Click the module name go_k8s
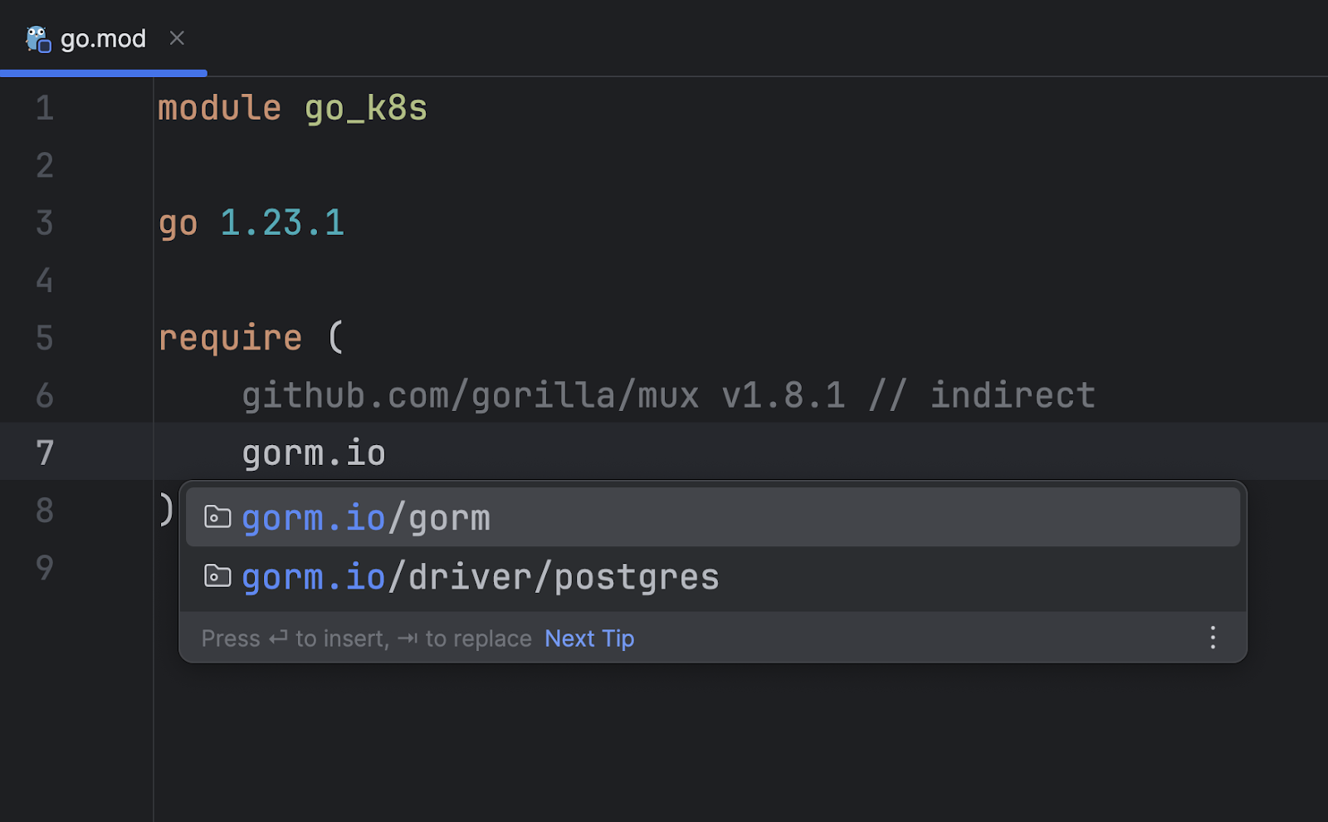The image size is (1328, 822). (x=366, y=109)
